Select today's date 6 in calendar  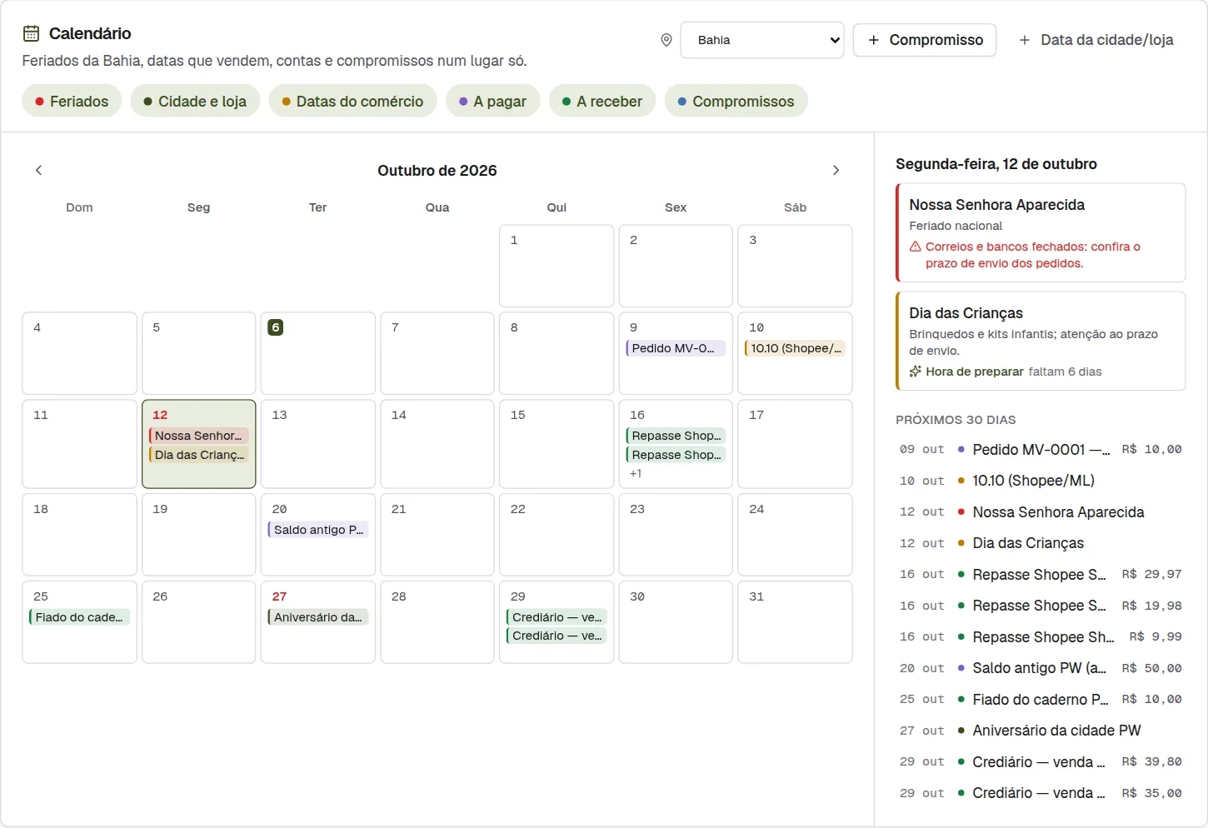(276, 327)
